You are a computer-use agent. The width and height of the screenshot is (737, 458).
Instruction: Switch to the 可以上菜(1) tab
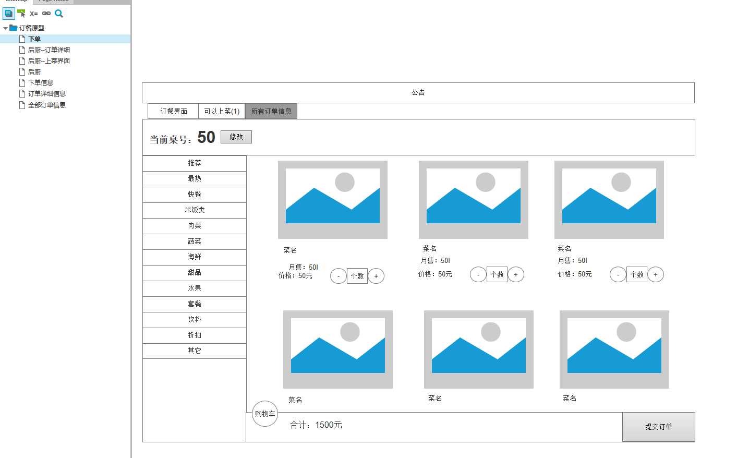[222, 111]
